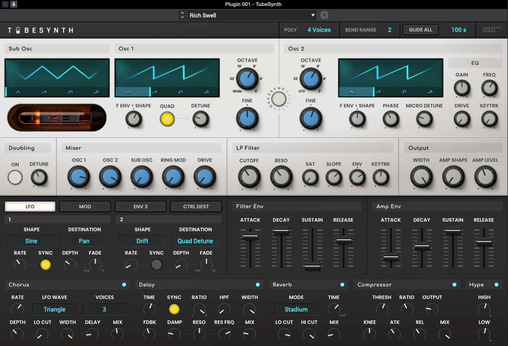Switch to the MOD tab
This screenshot has width=508, height=346.
pyautogui.click(x=85, y=206)
